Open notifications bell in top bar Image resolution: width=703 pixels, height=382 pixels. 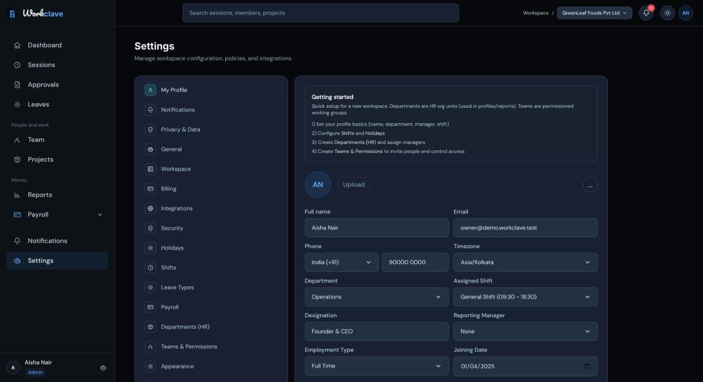(646, 13)
